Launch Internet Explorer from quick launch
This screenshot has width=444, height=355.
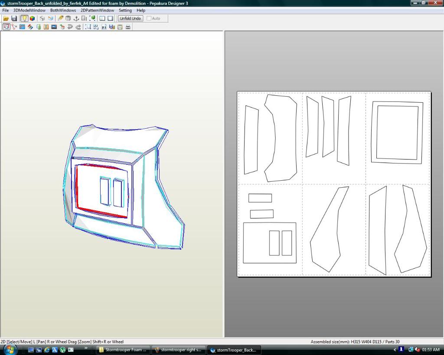[47, 350]
